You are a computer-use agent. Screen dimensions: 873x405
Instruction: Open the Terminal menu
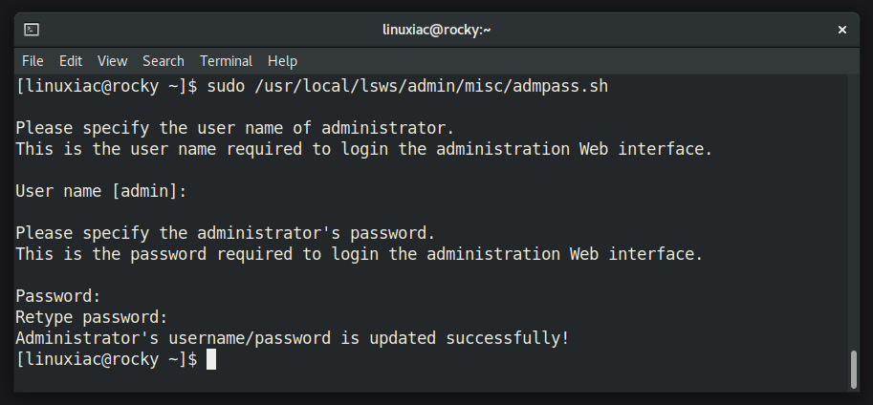[226, 60]
